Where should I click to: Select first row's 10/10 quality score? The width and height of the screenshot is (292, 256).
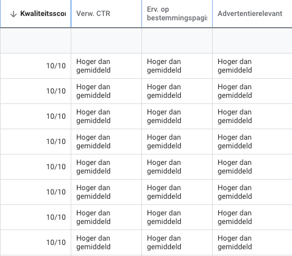56,66
